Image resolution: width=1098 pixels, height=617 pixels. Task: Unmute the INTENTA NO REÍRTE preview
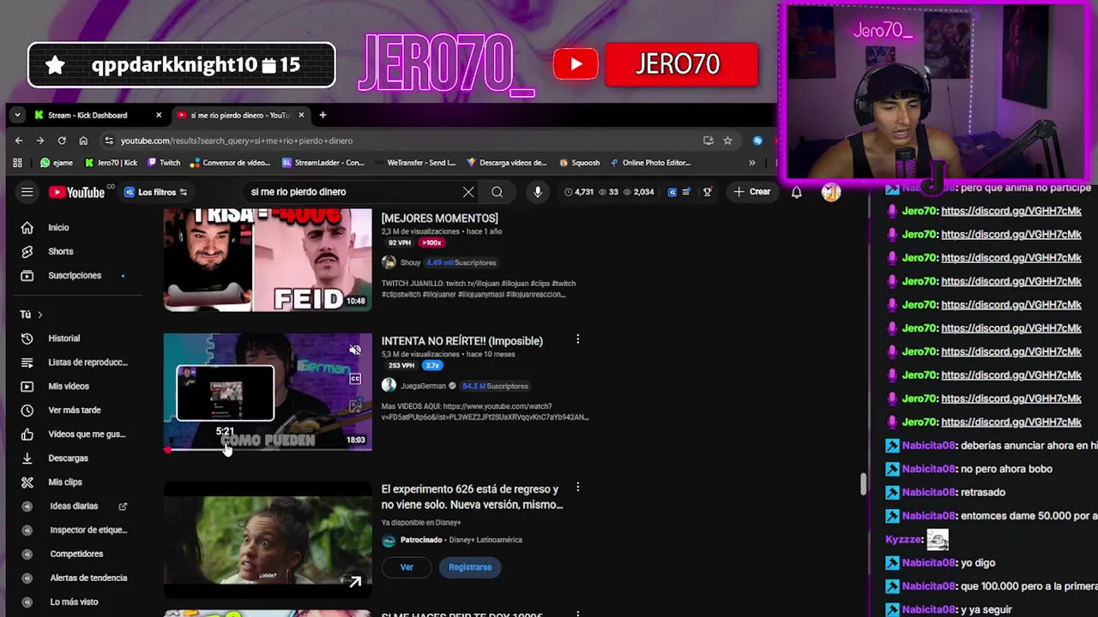[355, 350]
